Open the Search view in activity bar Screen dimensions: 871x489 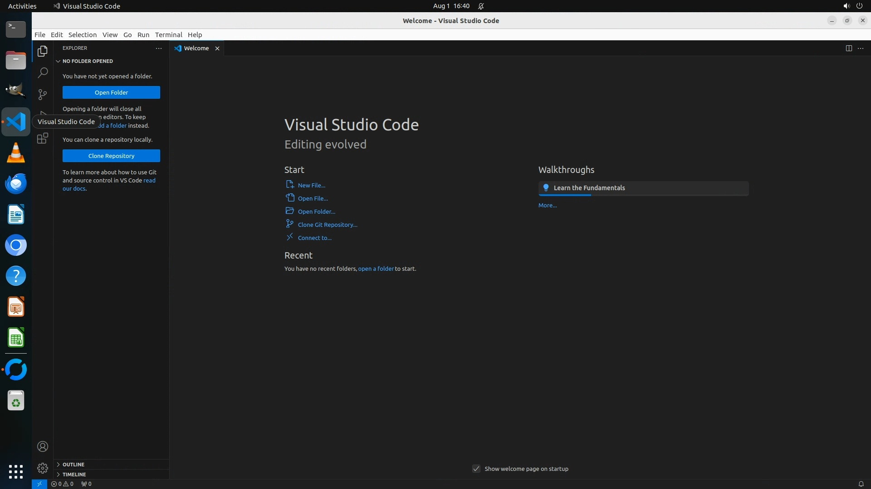coord(43,73)
